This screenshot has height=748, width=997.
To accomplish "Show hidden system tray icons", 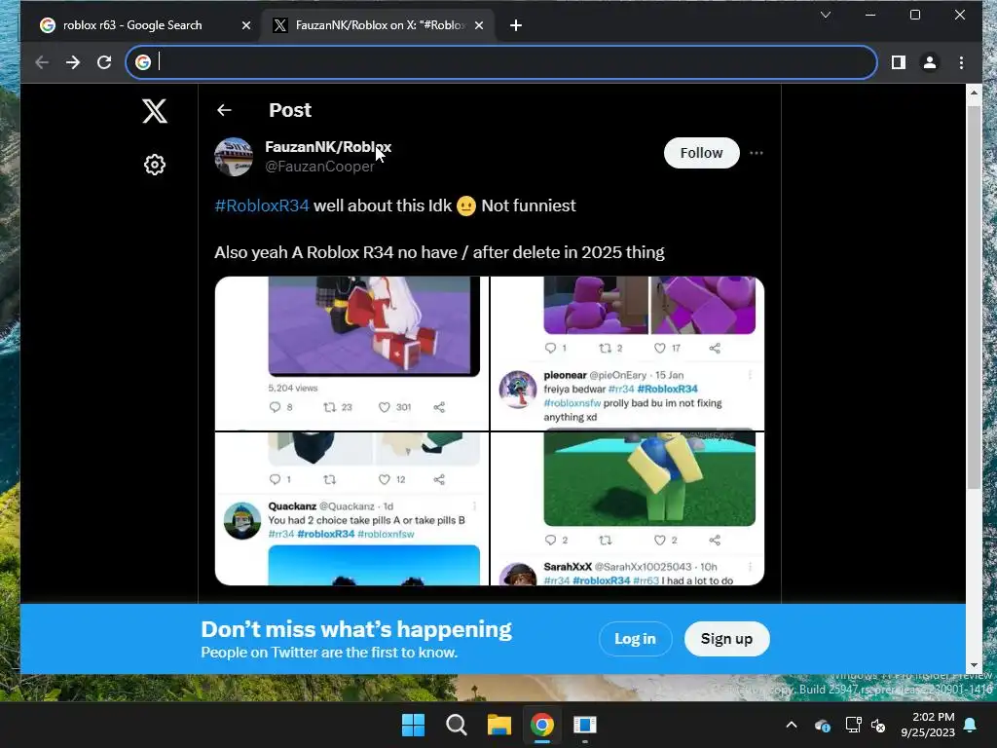I will (x=792, y=725).
